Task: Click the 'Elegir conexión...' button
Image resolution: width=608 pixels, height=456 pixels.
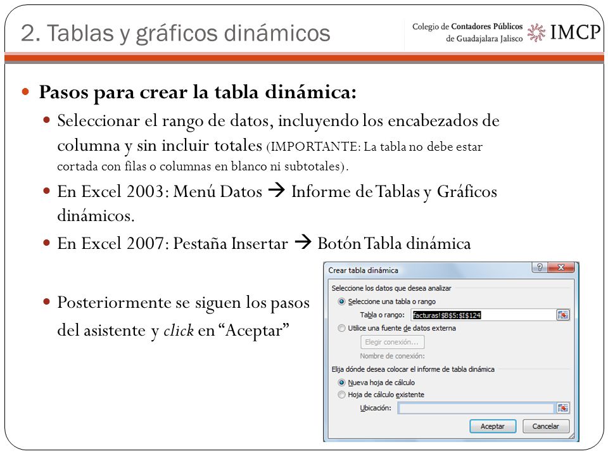Action: pos(392,342)
